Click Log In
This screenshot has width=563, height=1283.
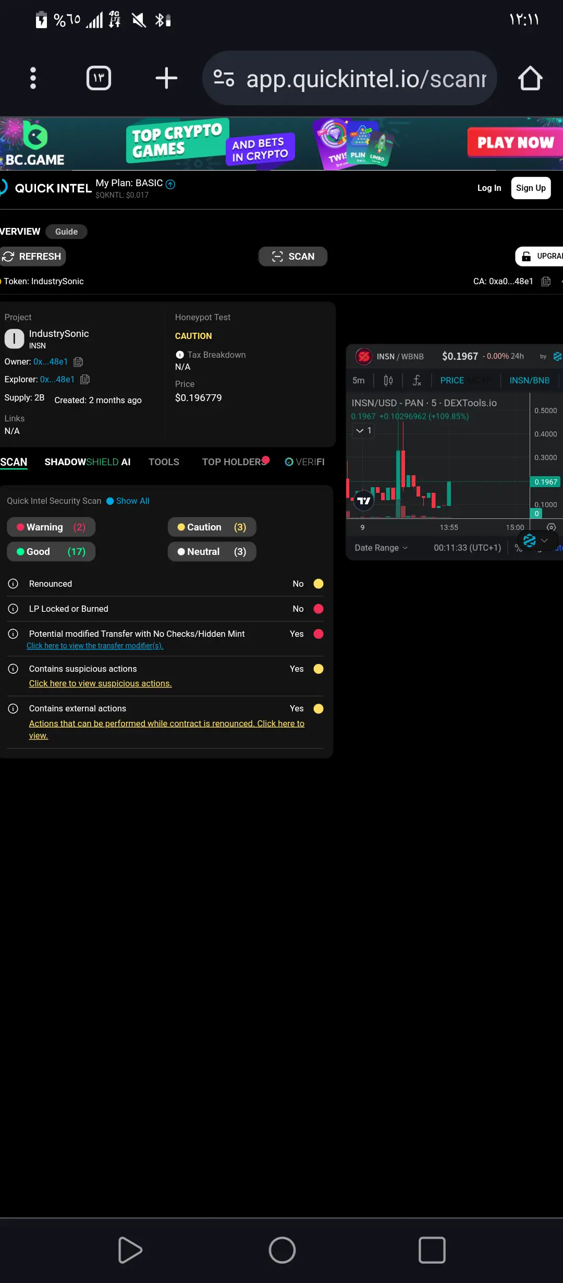[489, 188]
